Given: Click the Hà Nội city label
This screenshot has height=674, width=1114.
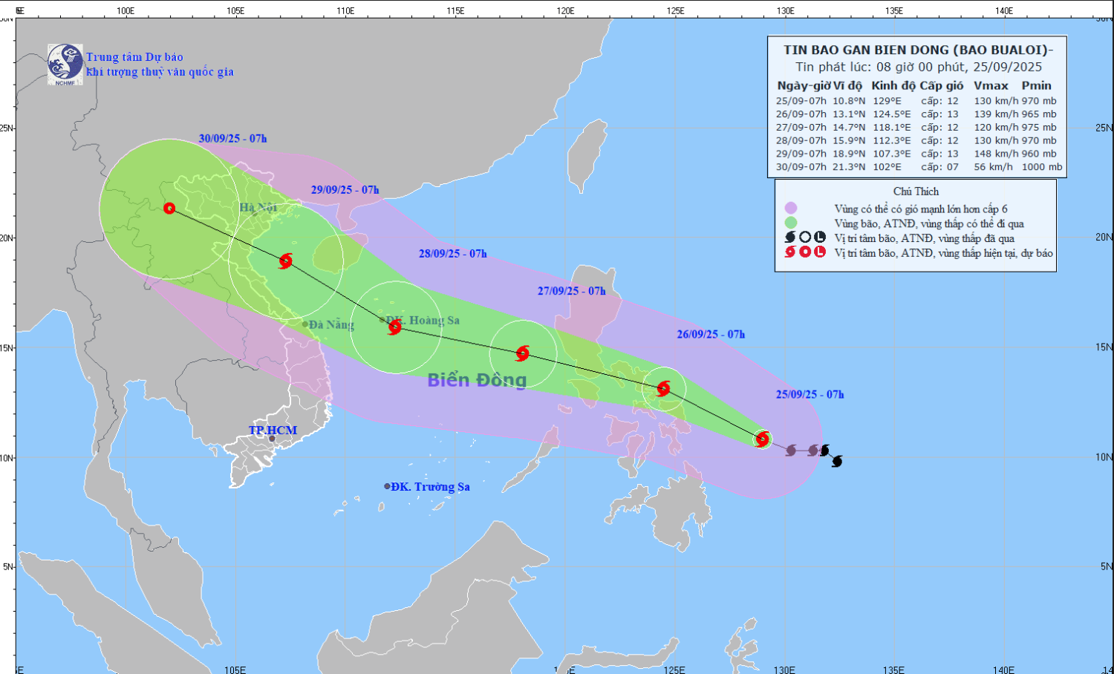Looking at the screenshot, I should [258, 208].
